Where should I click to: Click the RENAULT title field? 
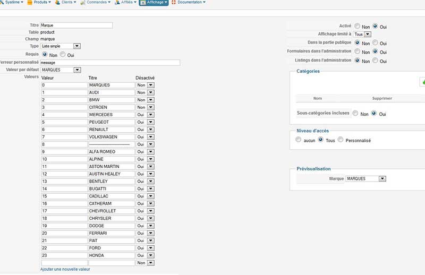coord(112,130)
